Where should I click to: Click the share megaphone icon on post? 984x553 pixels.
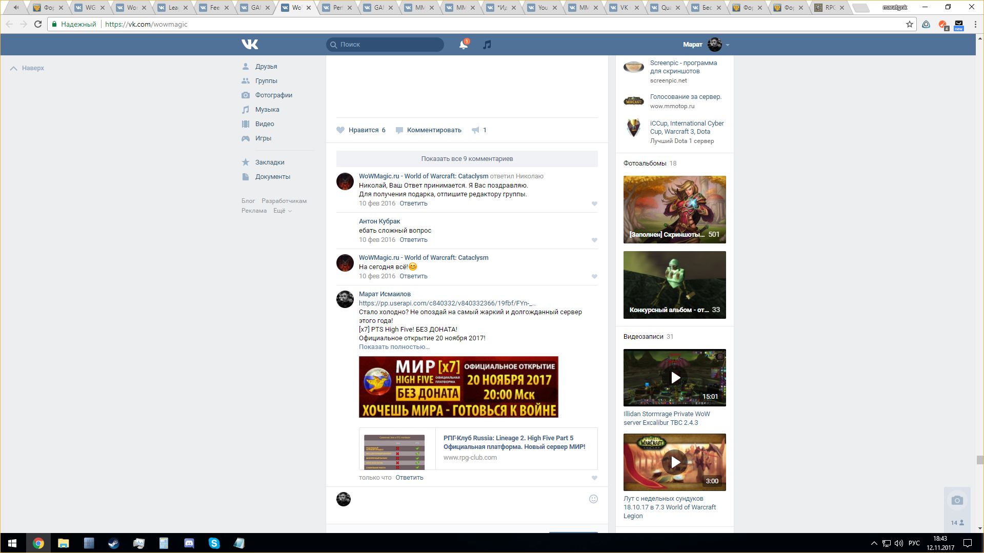tap(476, 130)
